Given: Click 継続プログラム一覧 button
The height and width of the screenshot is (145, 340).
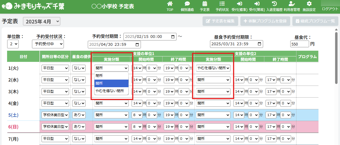Looking at the screenshot, I should tap(315, 21).
